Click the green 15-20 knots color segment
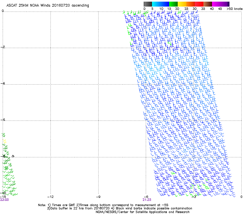Viewport: 244px width, 214px height. (x=173, y=4)
